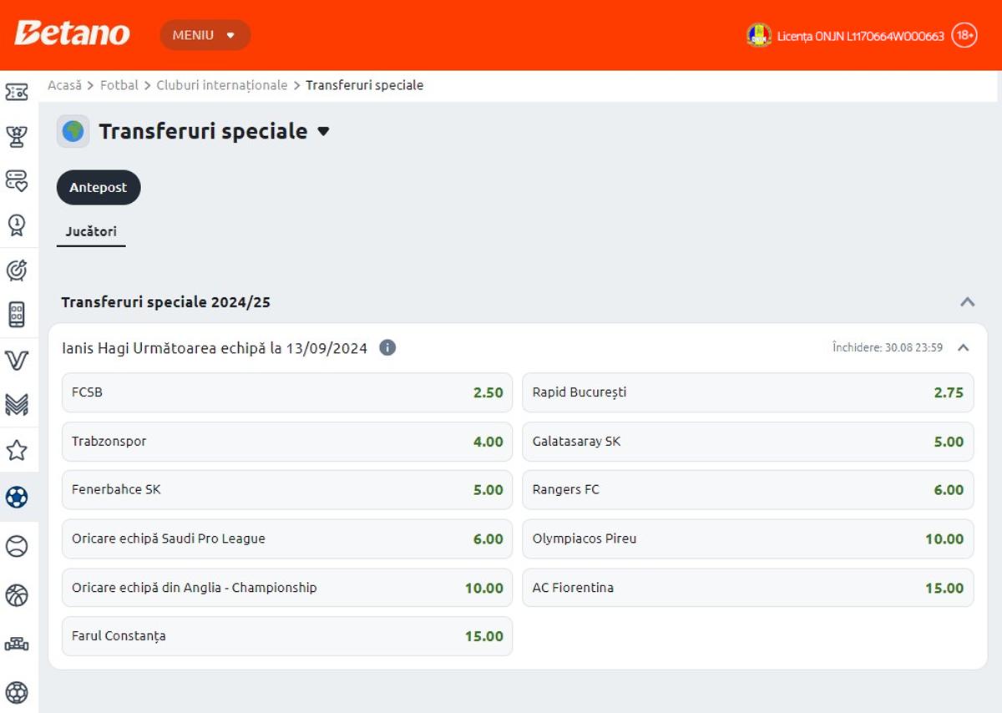Bet on FCSB at 2.50
Screen dimensions: 1002x713
[287, 392]
